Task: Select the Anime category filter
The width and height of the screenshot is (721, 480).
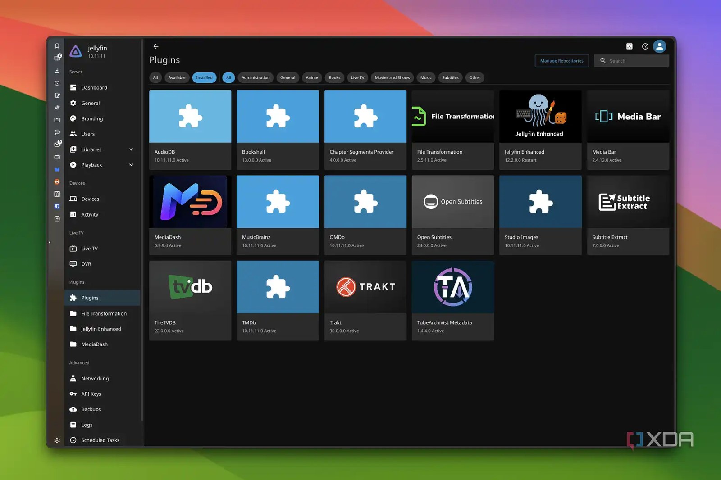Action: [x=312, y=77]
